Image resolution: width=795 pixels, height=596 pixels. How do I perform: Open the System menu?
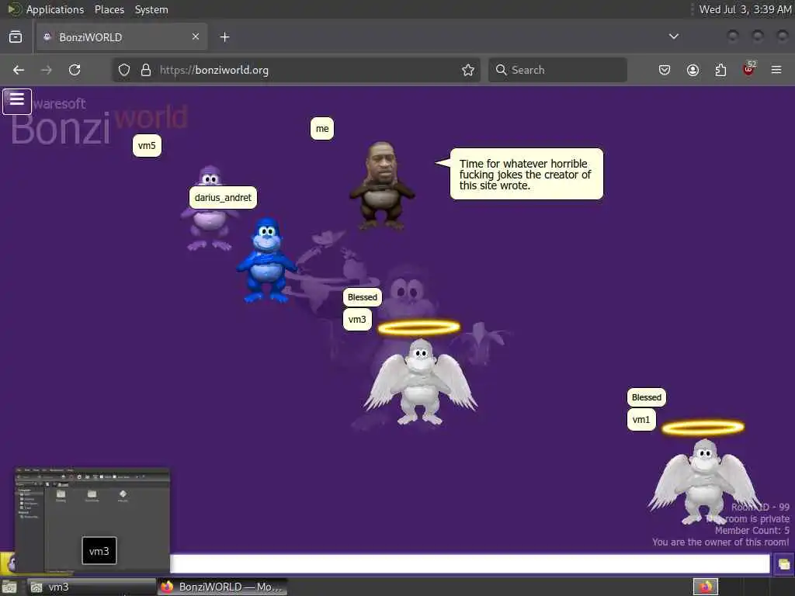(151, 9)
